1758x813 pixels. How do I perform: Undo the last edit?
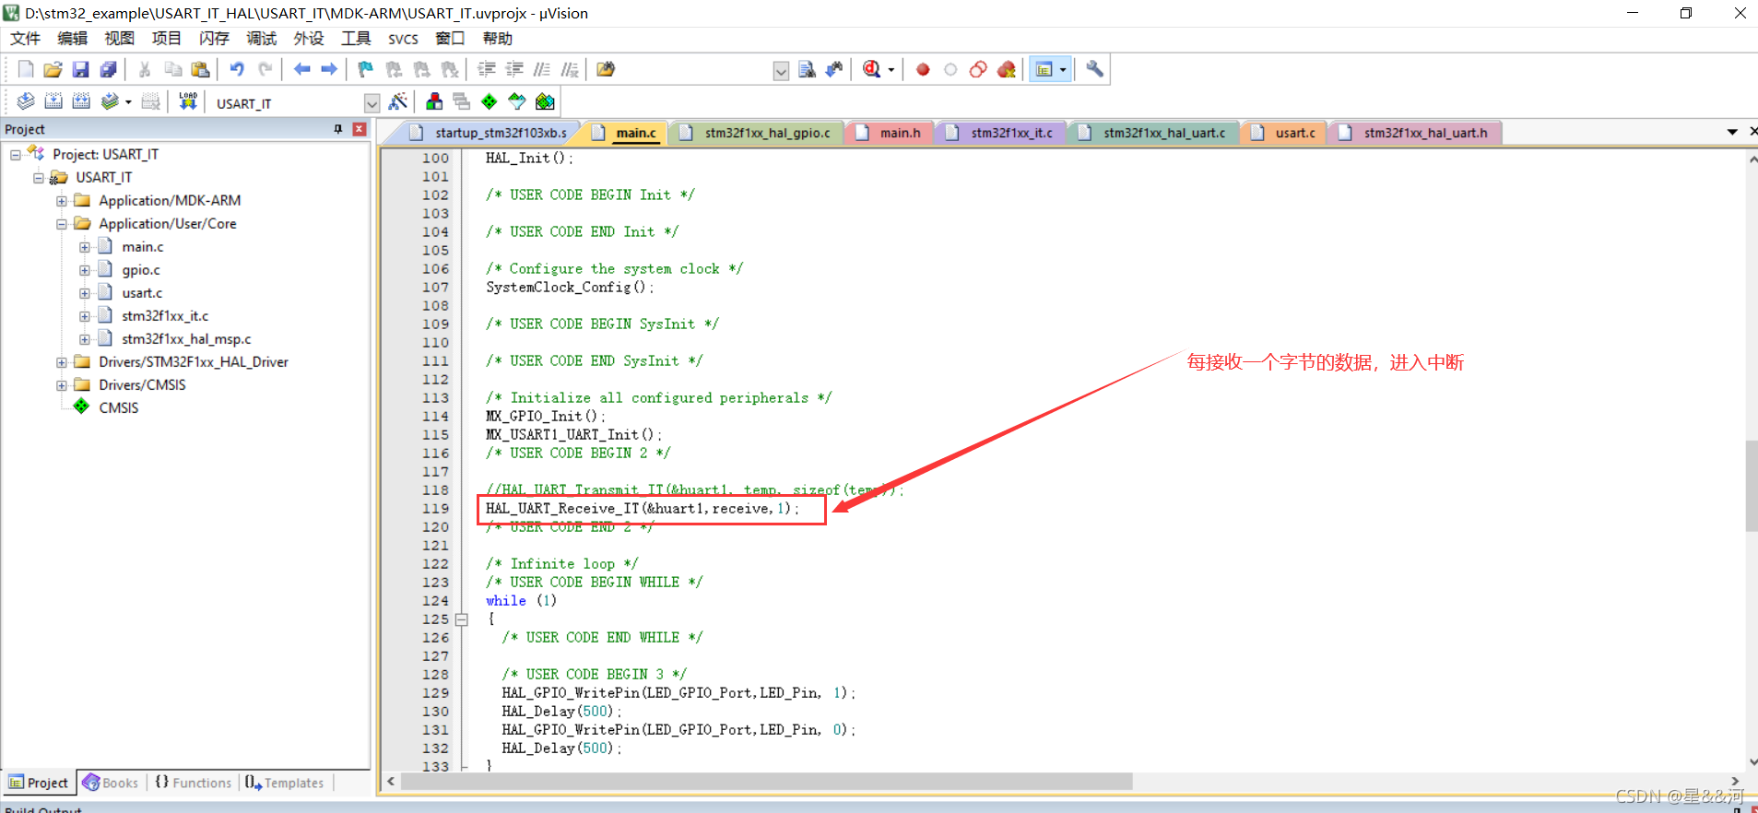237,69
